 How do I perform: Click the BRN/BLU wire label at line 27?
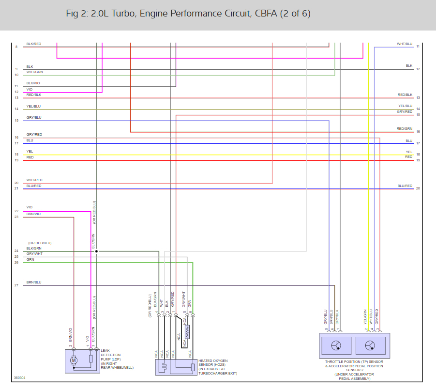pos(34,282)
